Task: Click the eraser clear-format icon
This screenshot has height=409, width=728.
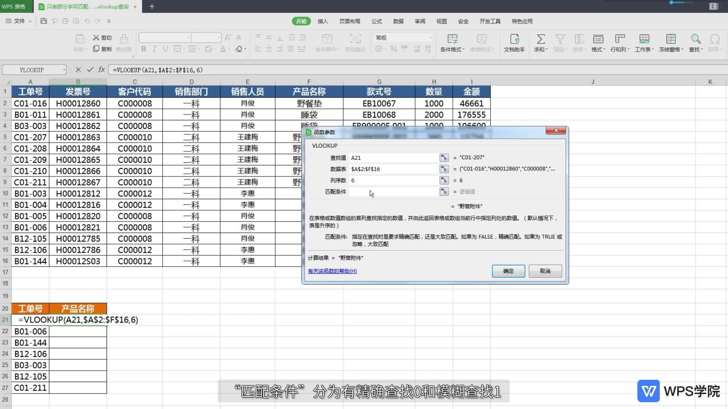Action: click(239, 49)
